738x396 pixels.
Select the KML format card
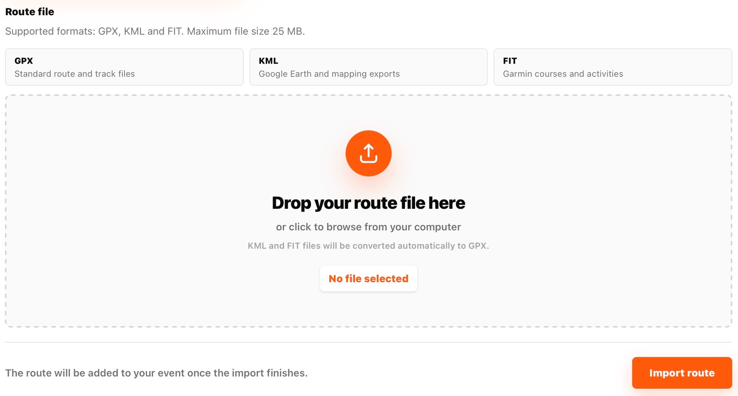click(369, 67)
